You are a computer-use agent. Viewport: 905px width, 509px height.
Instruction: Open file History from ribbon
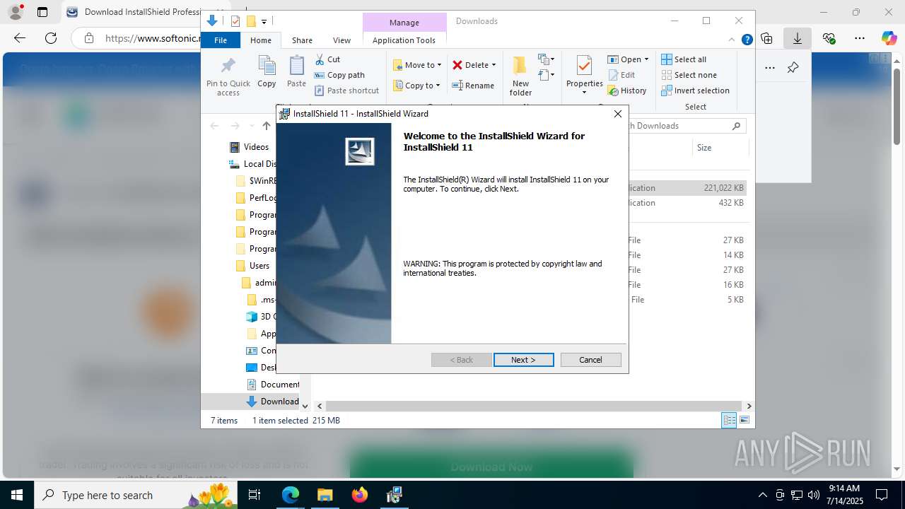[627, 90]
